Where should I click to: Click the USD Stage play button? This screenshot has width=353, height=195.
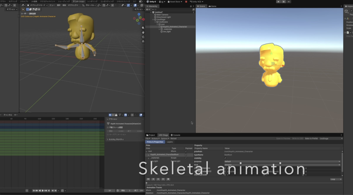158,179
